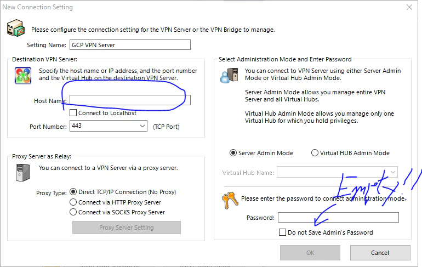Click the OK button
The image size is (422, 267).
(x=310, y=253)
